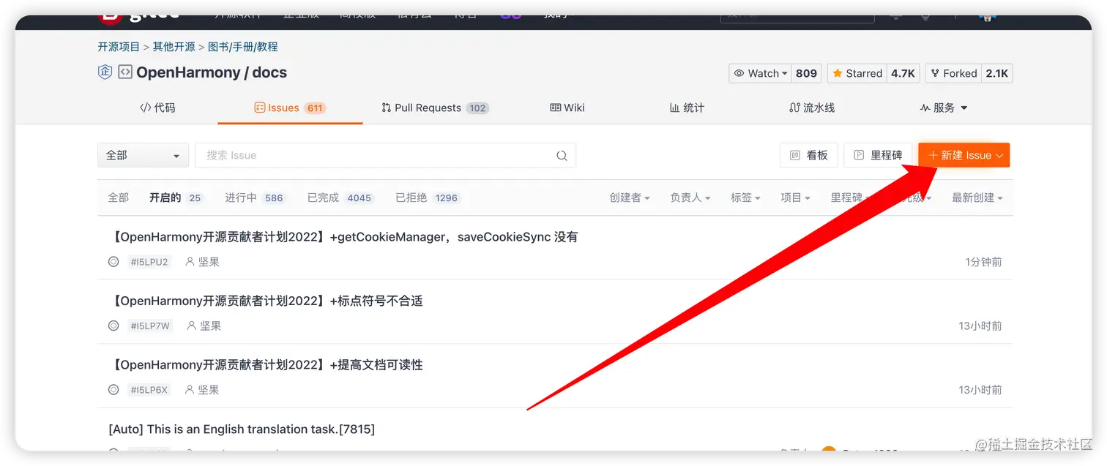
Task: Click the enterprise shield badge beside OpenHarmony
Action: pyautogui.click(x=105, y=72)
